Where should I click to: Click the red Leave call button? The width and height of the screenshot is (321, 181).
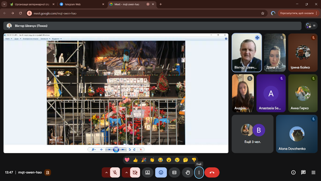(212, 173)
